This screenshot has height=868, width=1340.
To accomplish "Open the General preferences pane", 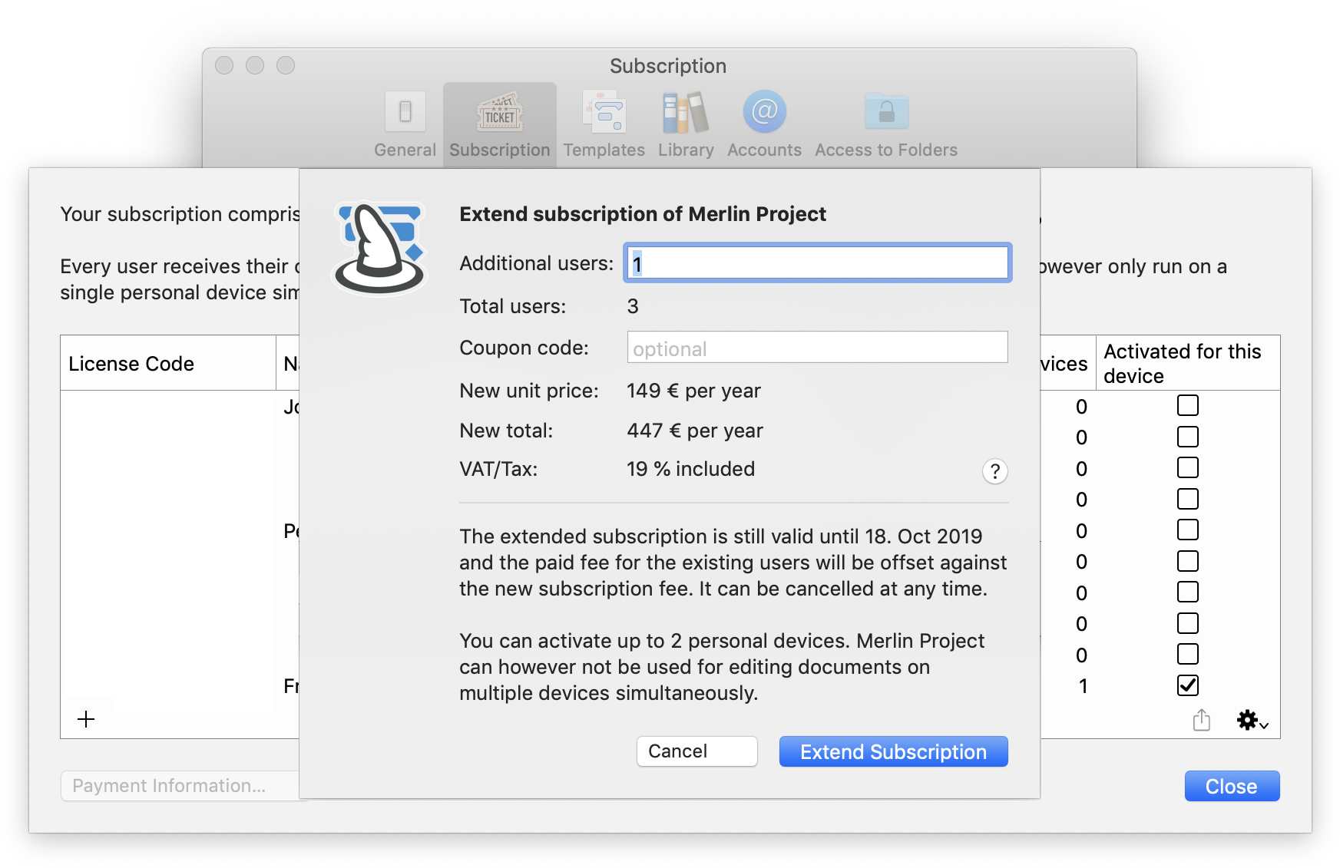I will pyautogui.click(x=405, y=123).
